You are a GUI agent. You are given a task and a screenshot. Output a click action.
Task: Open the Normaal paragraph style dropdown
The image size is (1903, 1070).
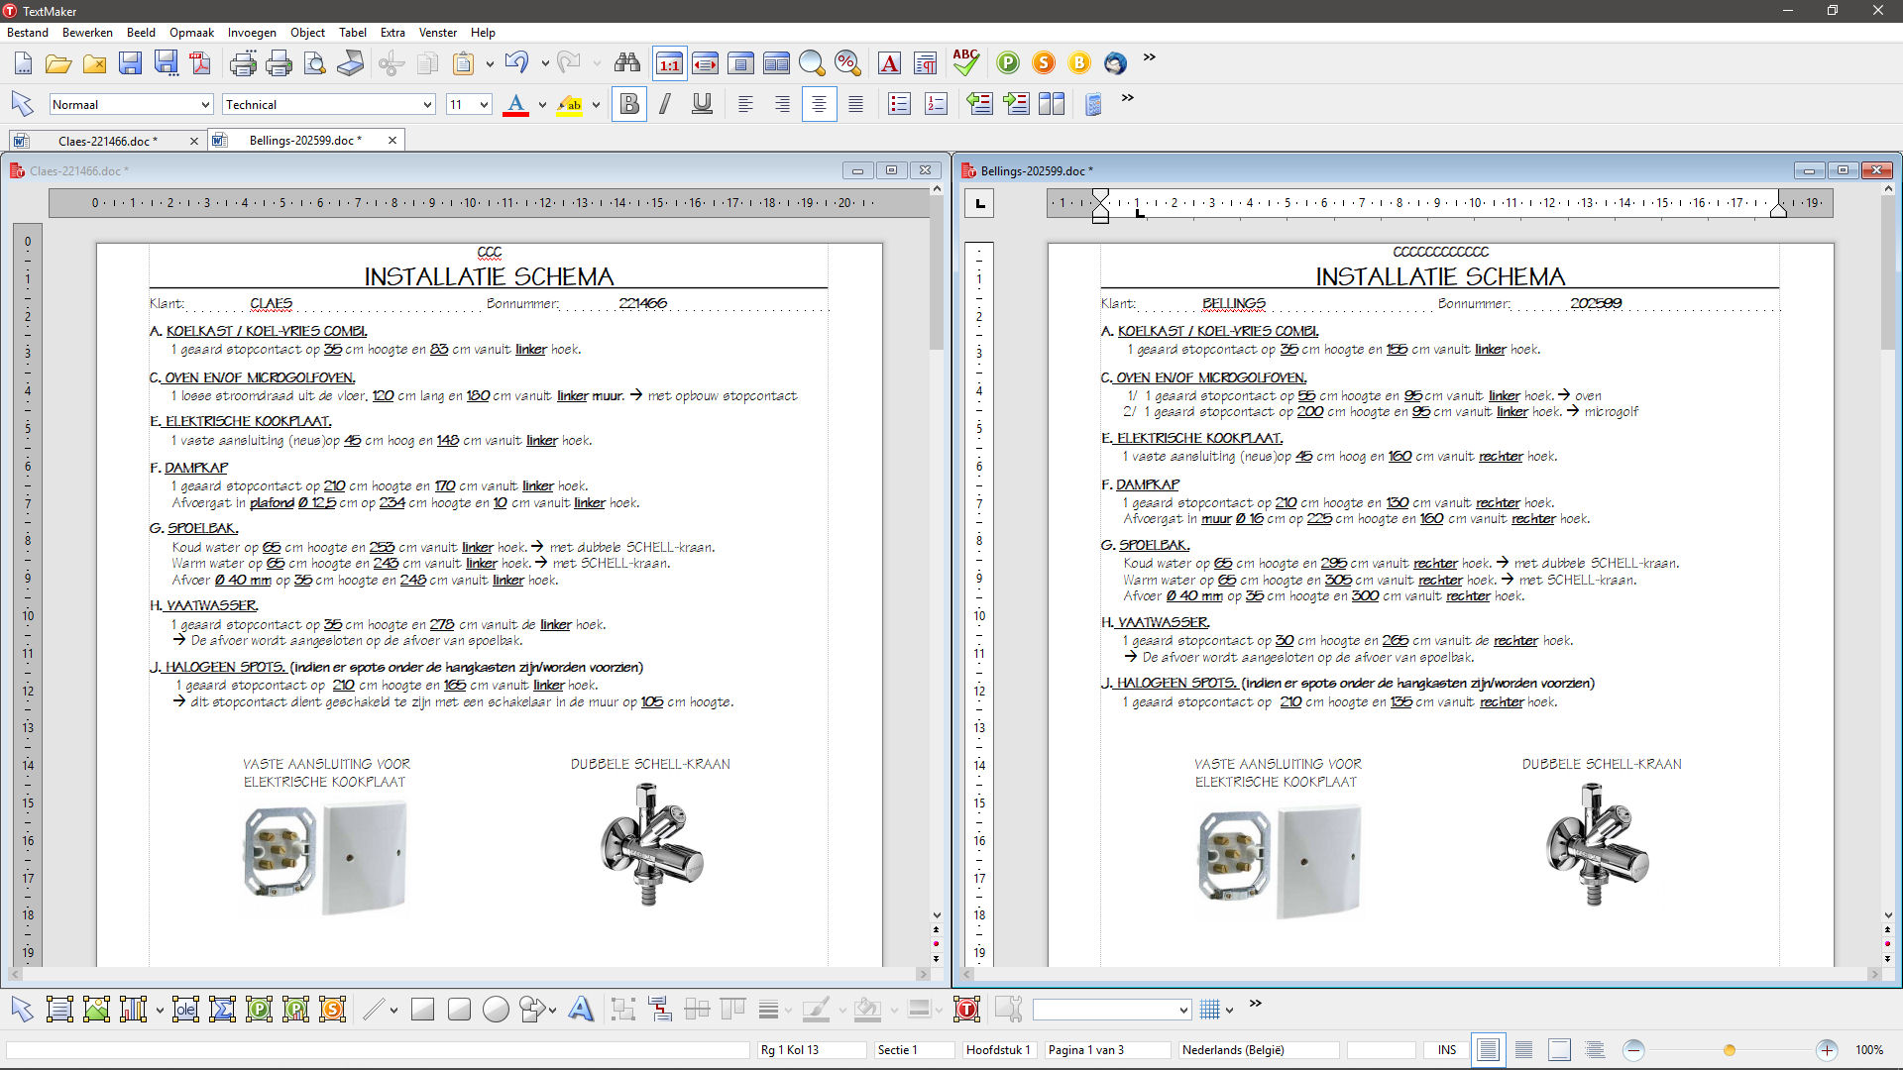pyautogui.click(x=205, y=105)
